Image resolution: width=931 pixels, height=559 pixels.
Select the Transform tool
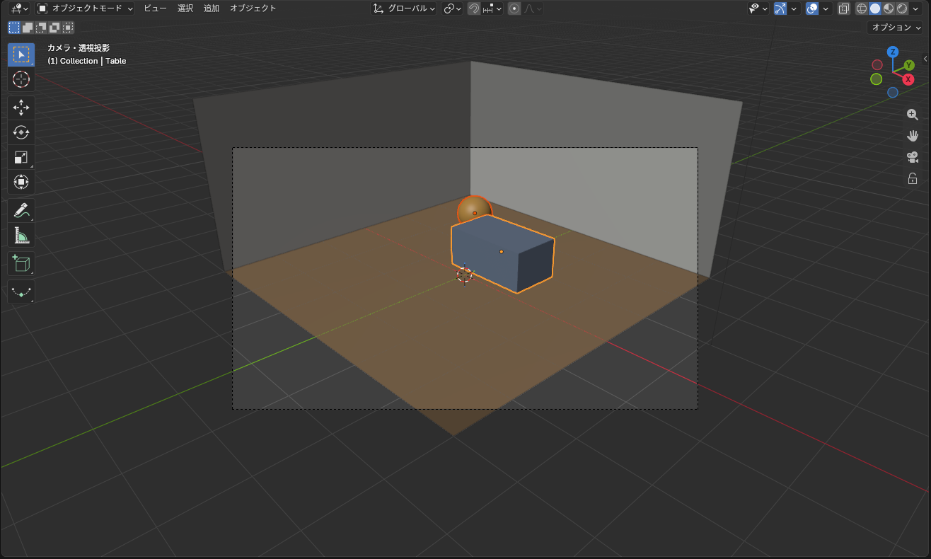pyautogui.click(x=21, y=182)
